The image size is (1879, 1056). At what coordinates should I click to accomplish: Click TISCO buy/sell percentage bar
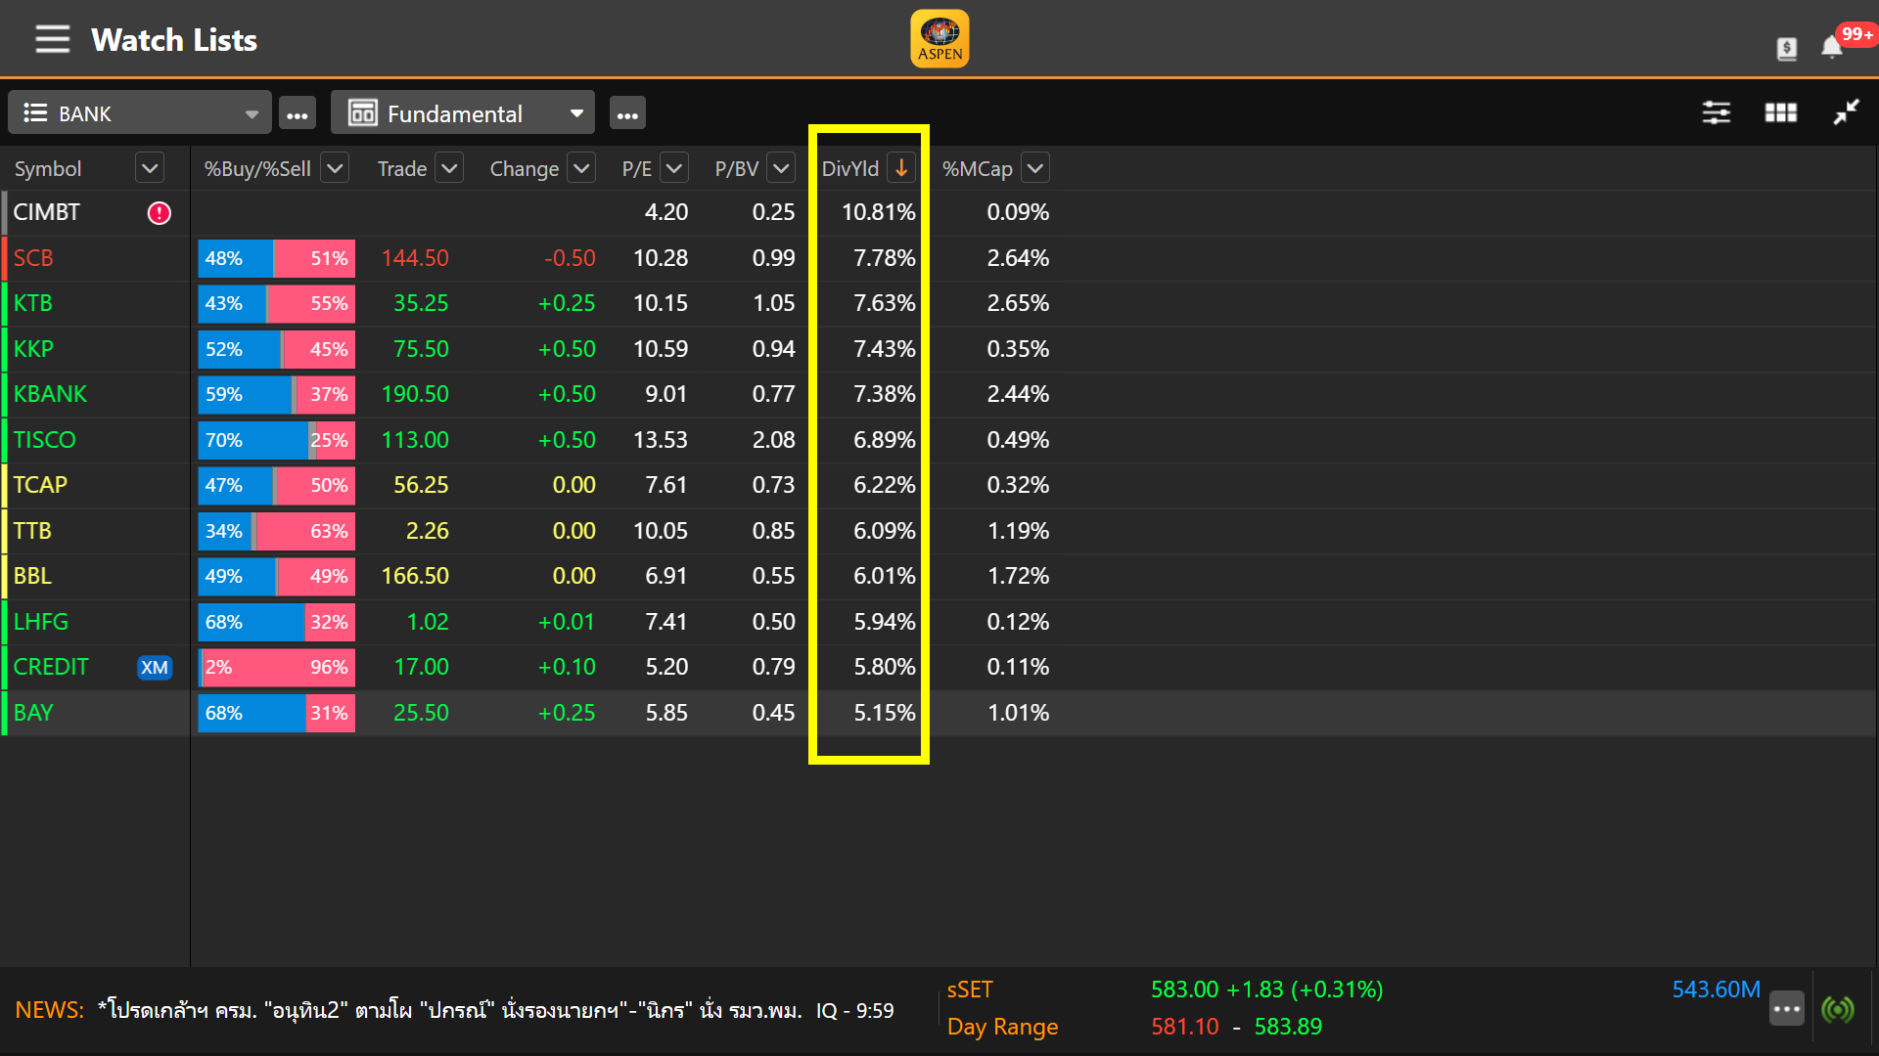(x=276, y=440)
